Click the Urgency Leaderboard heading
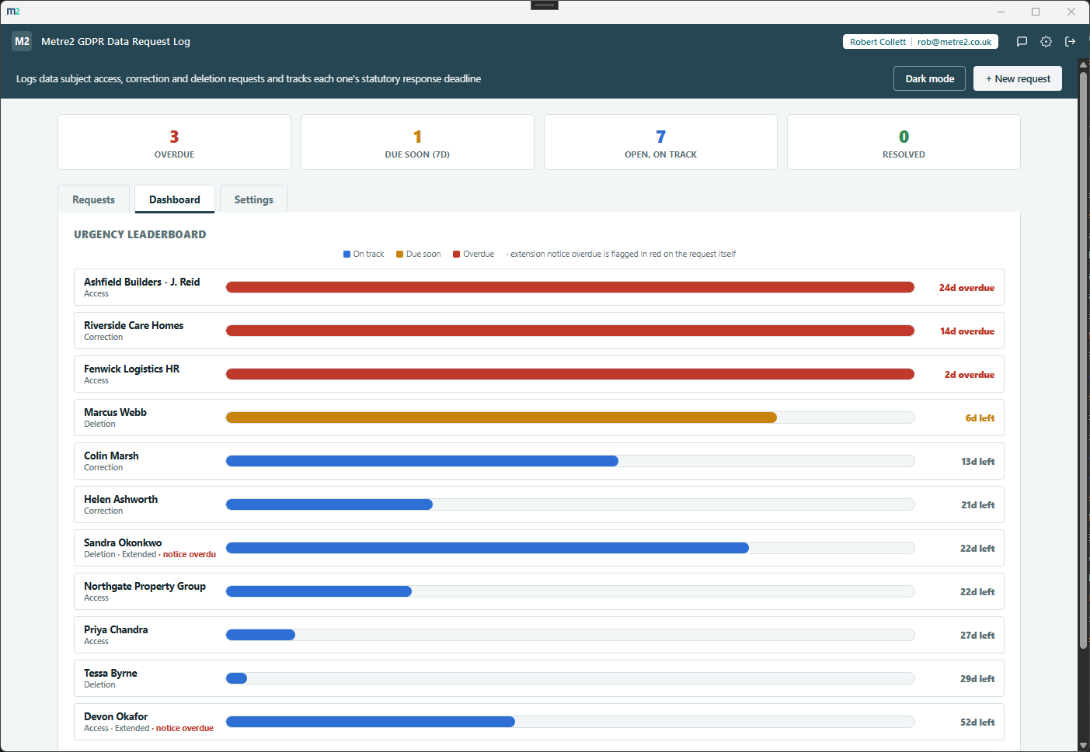Viewport: 1090px width, 752px height. [140, 234]
